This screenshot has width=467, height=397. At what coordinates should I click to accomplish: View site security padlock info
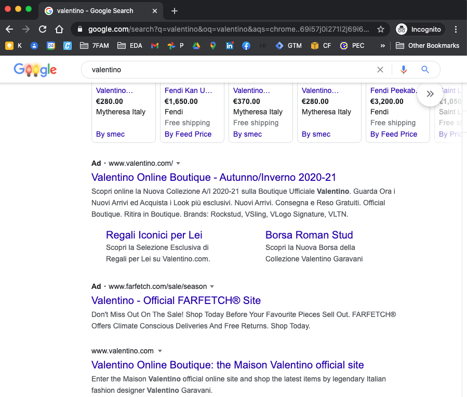tap(79, 29)
